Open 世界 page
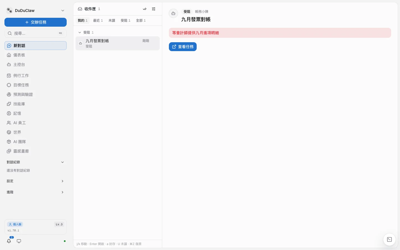Viewport: 400px width, 250px height. 36,132
